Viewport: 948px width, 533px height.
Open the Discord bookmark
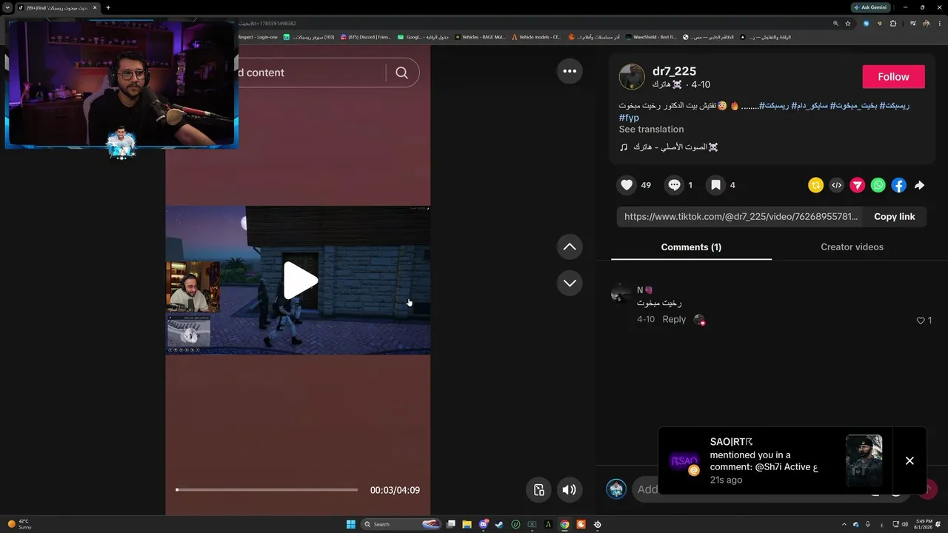(x=366, y=37)
